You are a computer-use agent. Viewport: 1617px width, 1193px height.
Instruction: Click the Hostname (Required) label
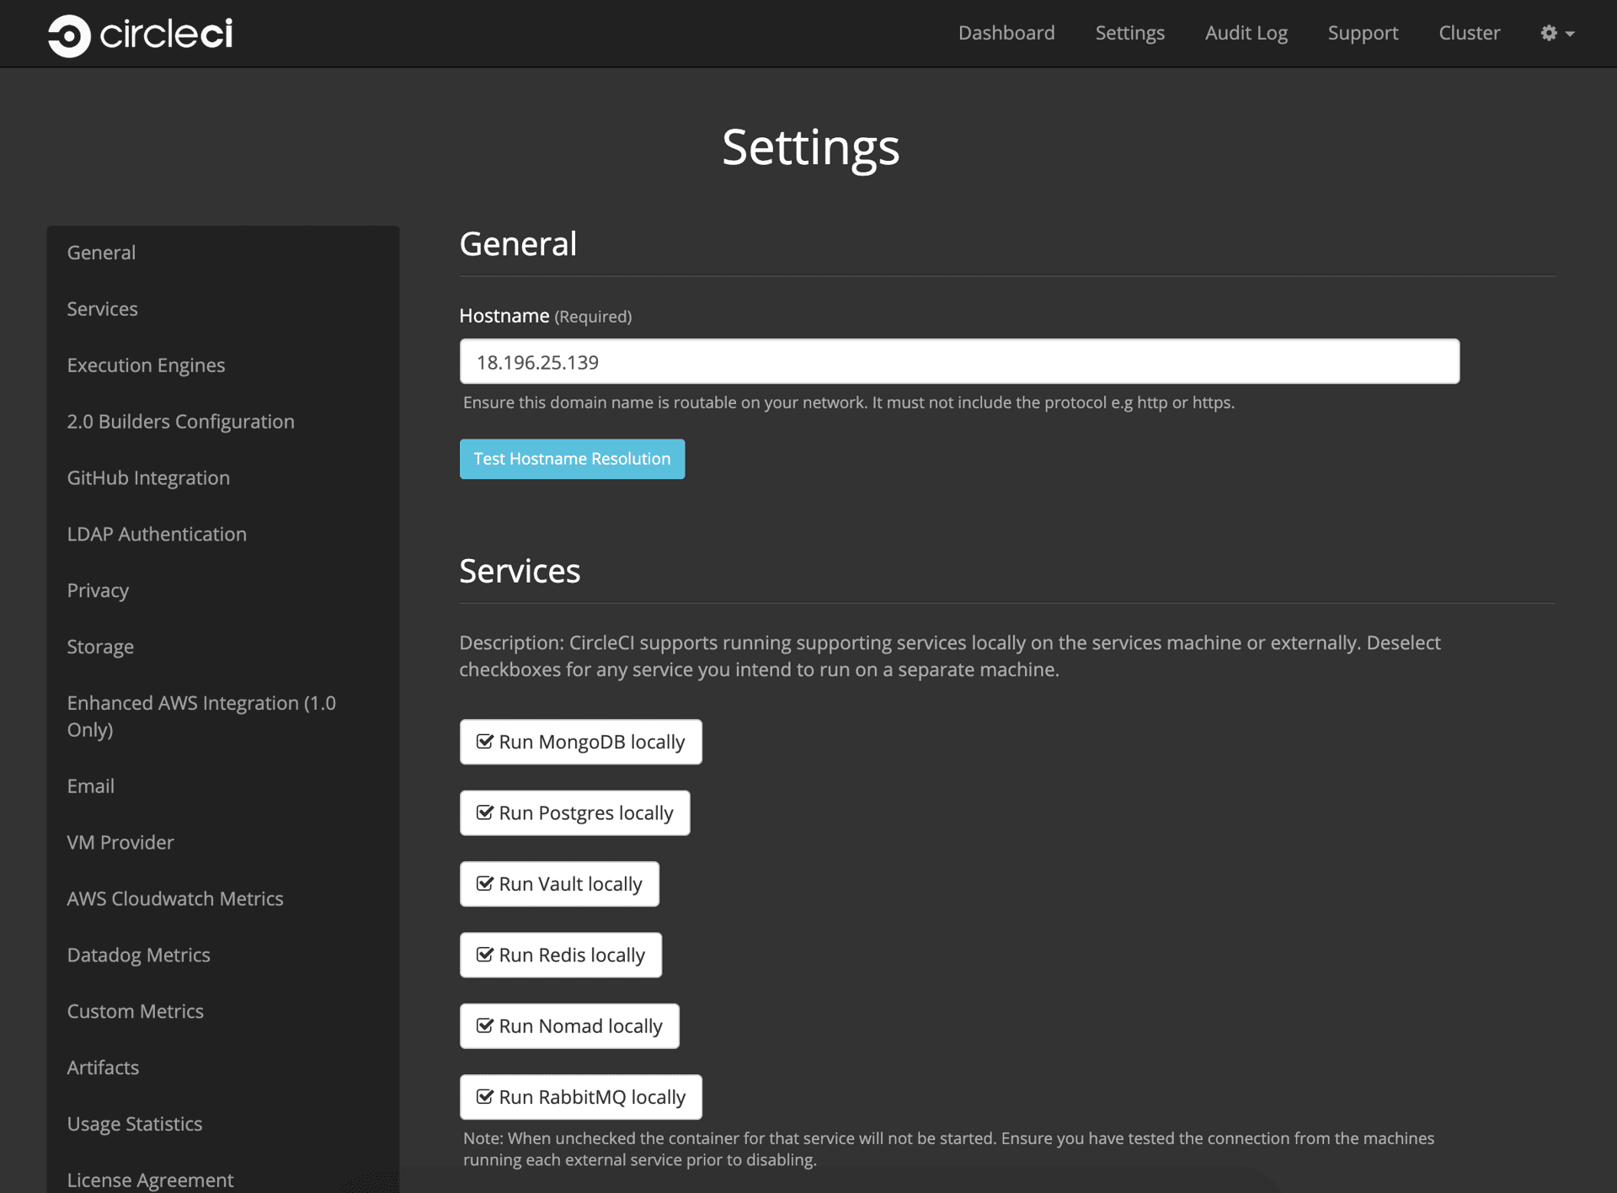click(x=545, y=317)
